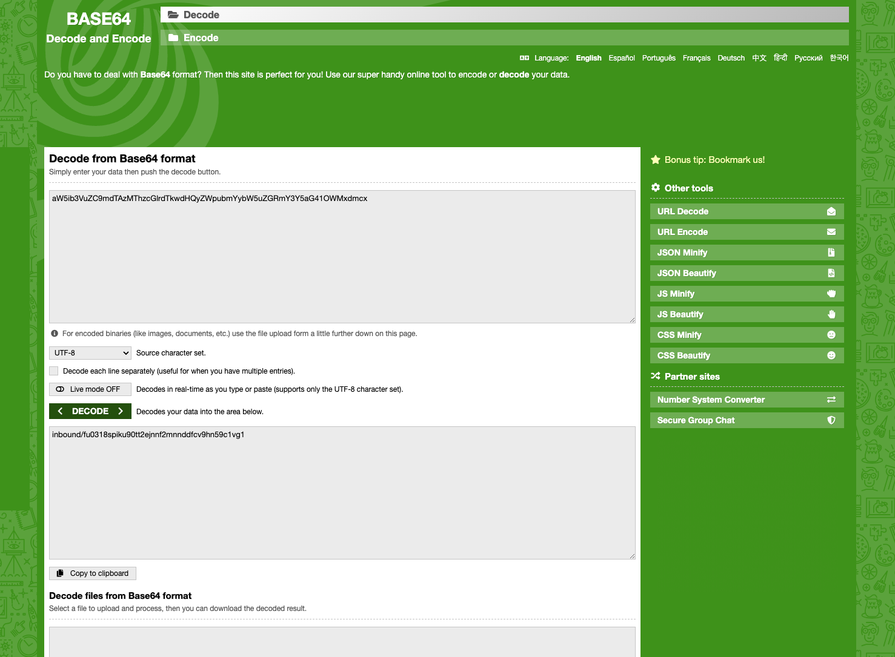The height and width of the screenshot is (657, 895).
Task: Click the right chevron on the DECODE button
Action: pyautogui.click(x=121, y=411)
